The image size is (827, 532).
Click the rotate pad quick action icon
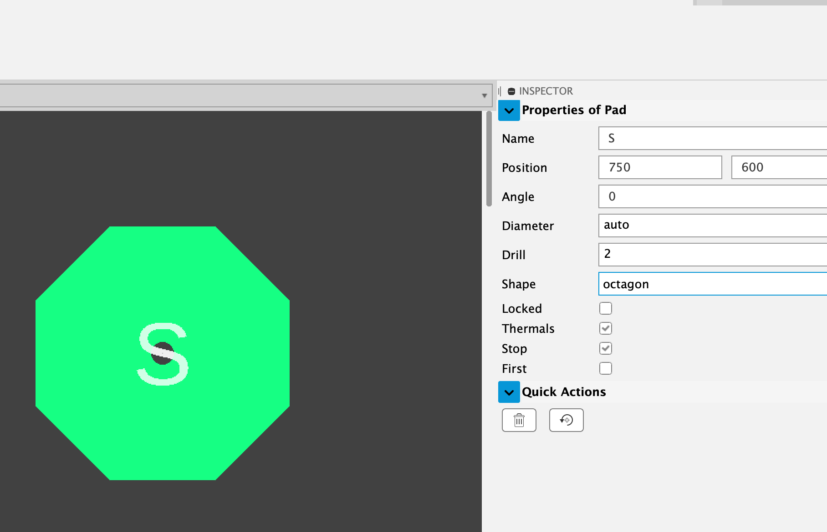(x=566, y=420)
